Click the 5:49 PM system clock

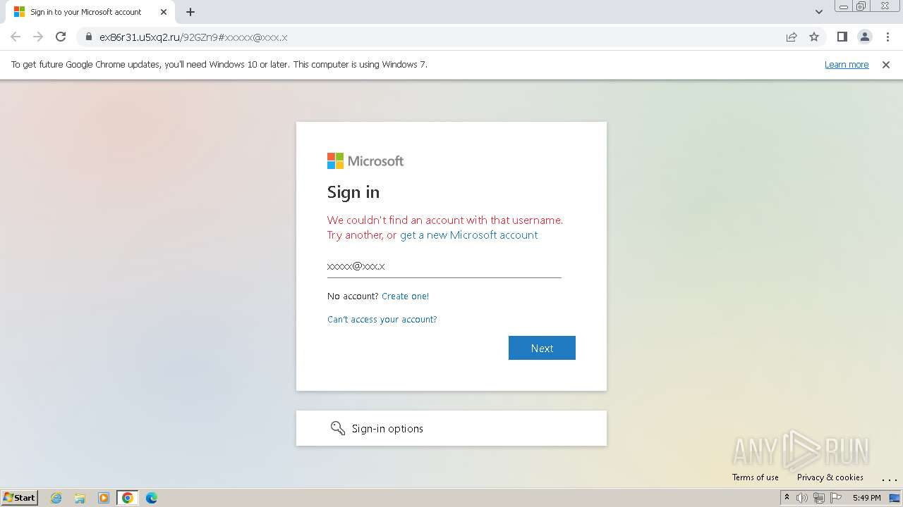click(x=866, y=498)
